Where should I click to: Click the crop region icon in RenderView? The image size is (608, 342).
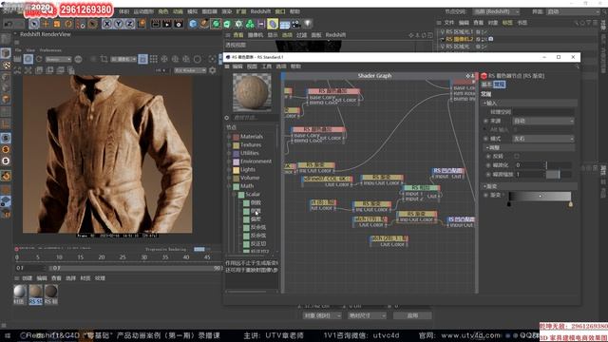(104, 59)
